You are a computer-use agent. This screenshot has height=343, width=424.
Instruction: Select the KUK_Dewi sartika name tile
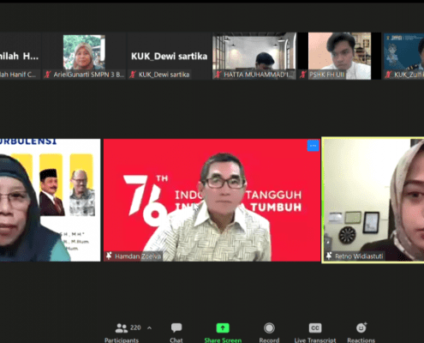pos(170,56)
